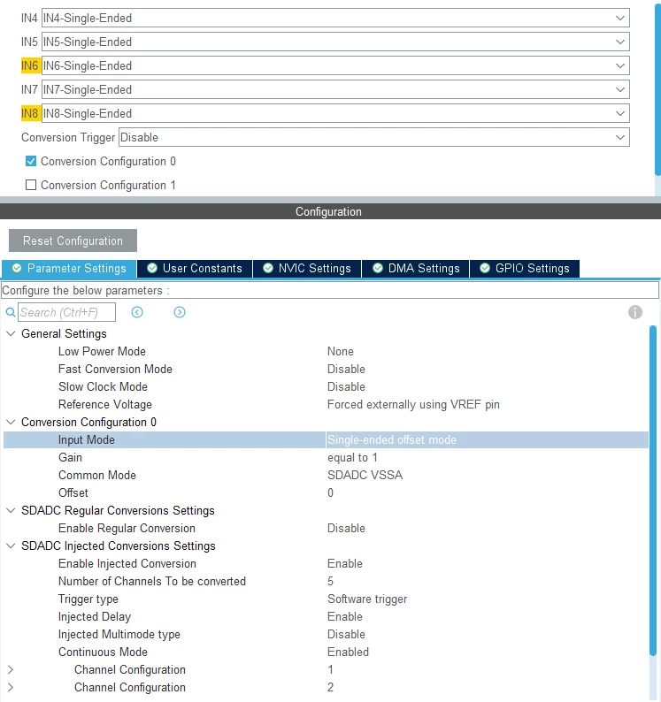
Task: Open the Conversion Trigger dropdown
Action: coord(374,137)
